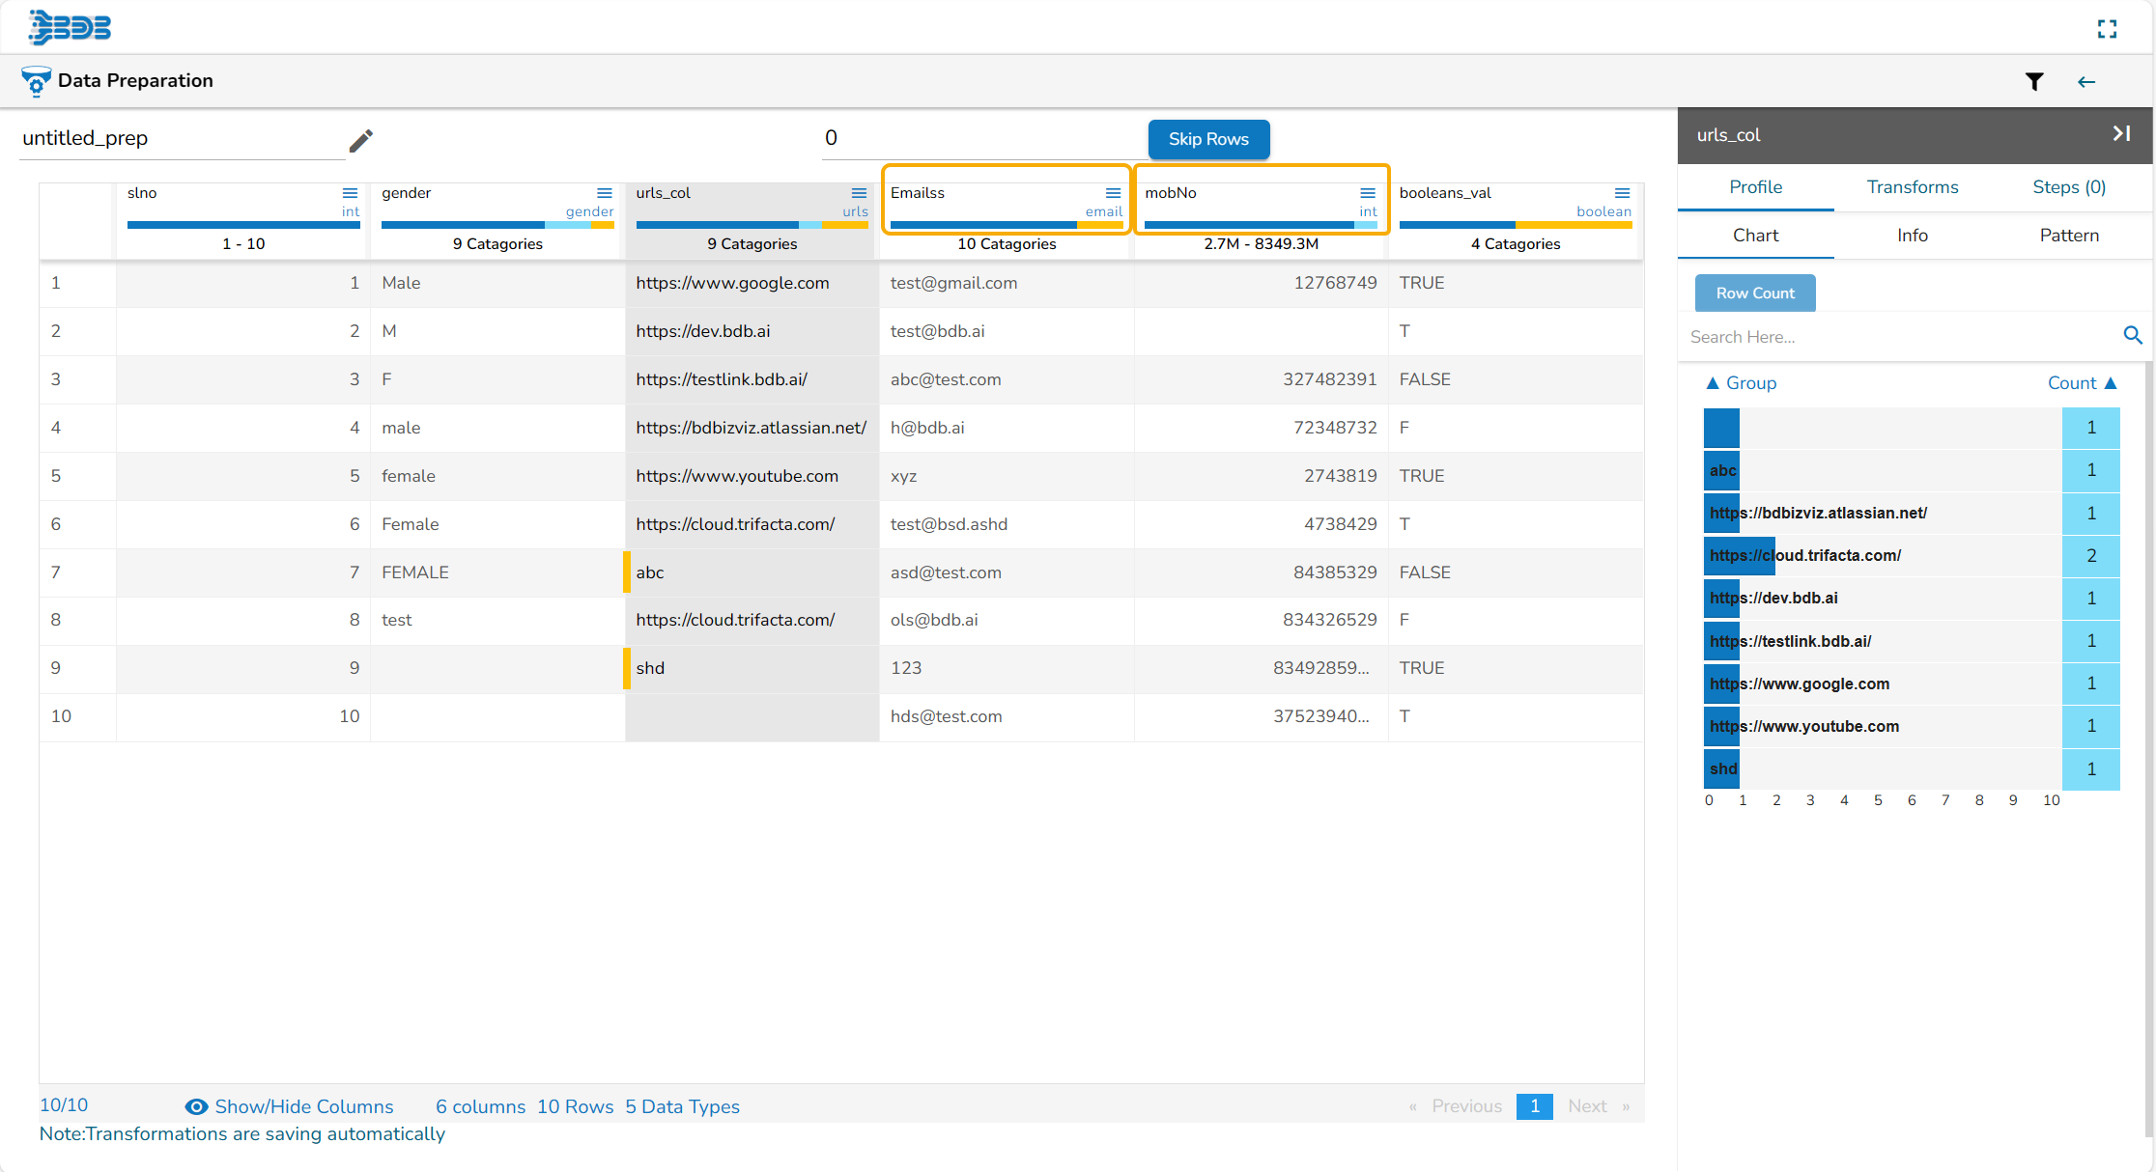Edit the untitled_prep name with pencil icon
This screenshot has height=1172, width=2156.
pos(361,141)
